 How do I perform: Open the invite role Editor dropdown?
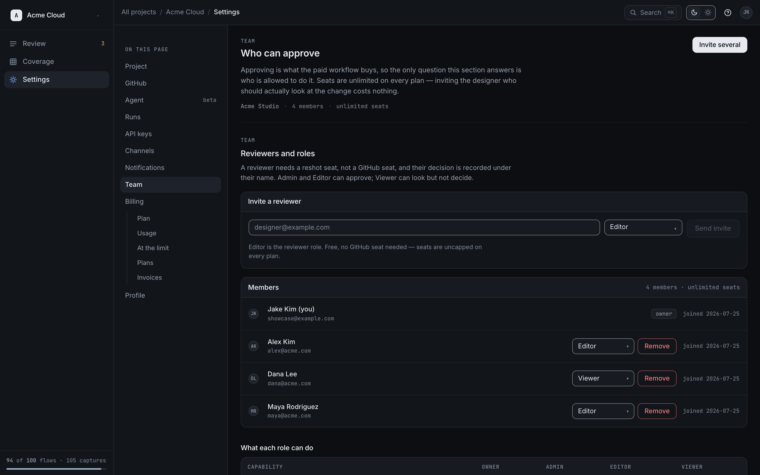[643, 227]
